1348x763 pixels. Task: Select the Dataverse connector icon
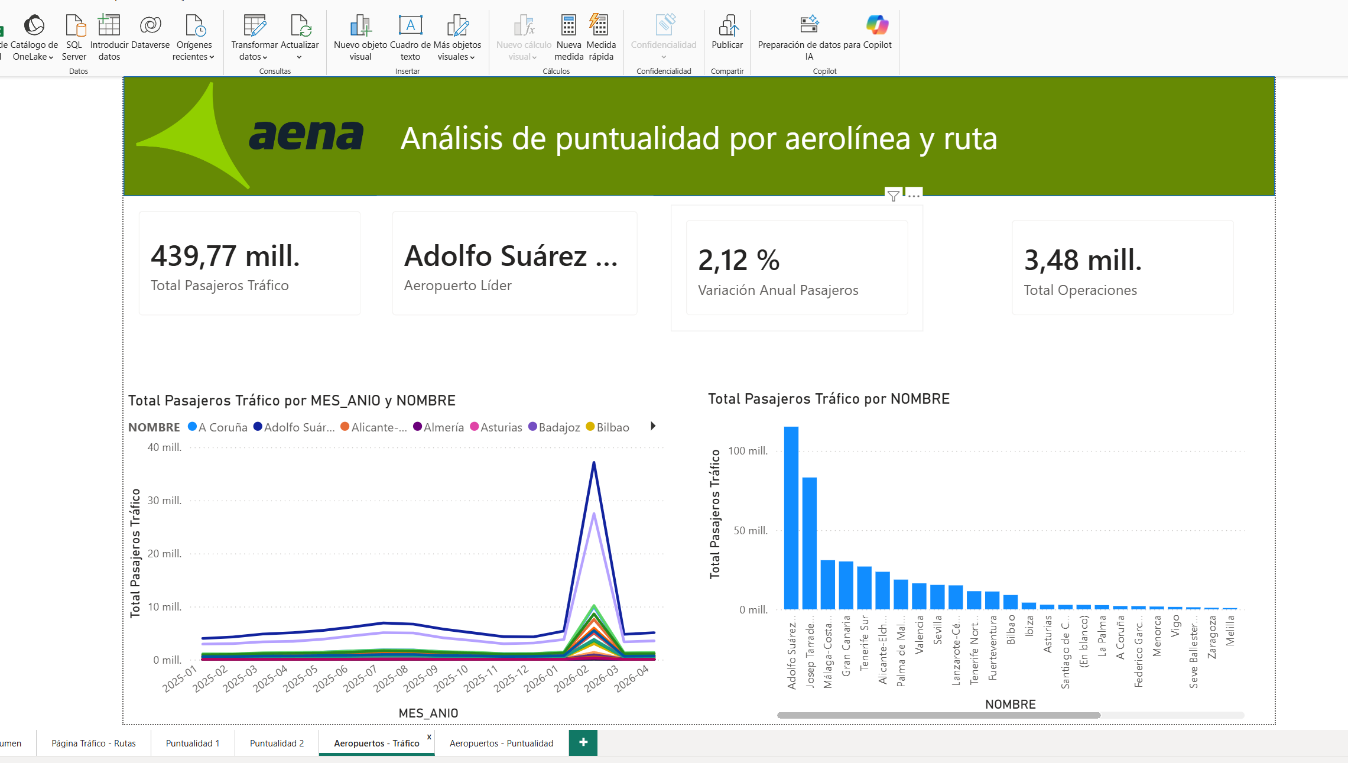coord(150,25)
